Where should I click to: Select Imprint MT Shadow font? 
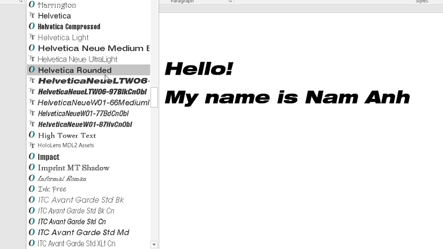[89, 168]
